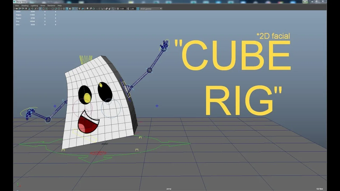Screen dimensions: 340x191
Task: Open the sRGB gamma dropdown
Action: pyautogui.click(x=149, y=8)
